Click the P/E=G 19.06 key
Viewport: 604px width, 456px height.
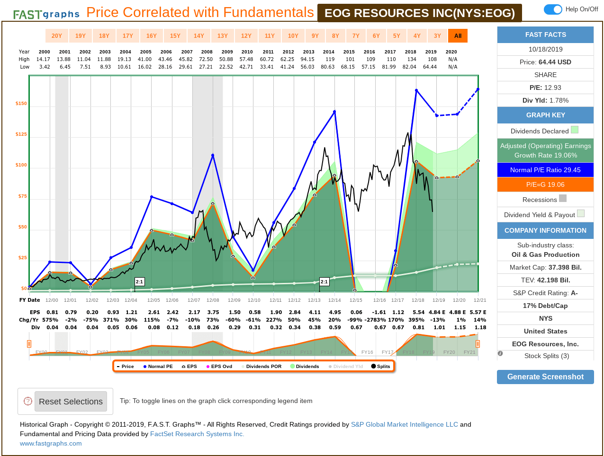[545, 184]
